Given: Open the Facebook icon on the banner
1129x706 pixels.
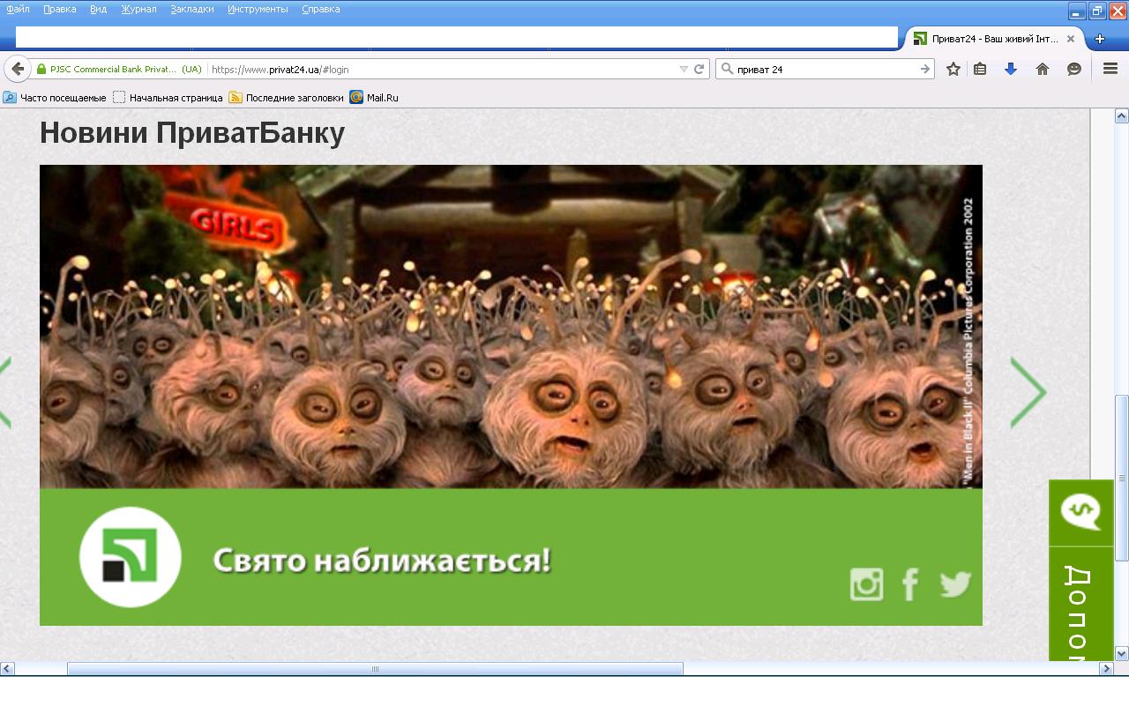Looking at the screenshot, I should pyautogui.click(x=910, y=584).
